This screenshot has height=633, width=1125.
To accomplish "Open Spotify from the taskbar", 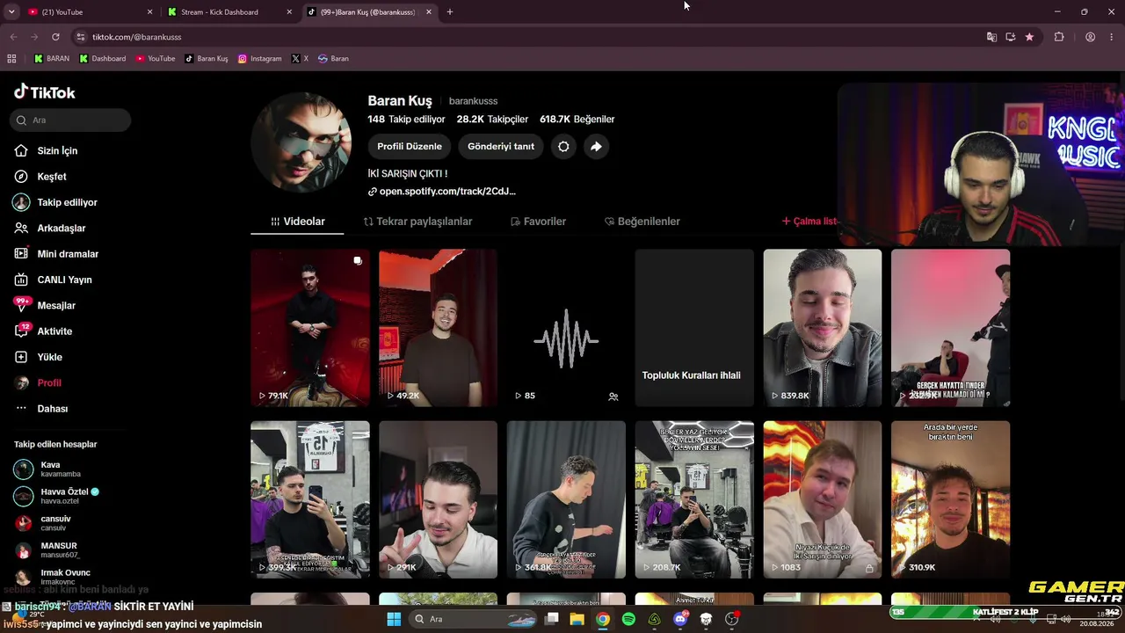I will click(x=628, y=619).
